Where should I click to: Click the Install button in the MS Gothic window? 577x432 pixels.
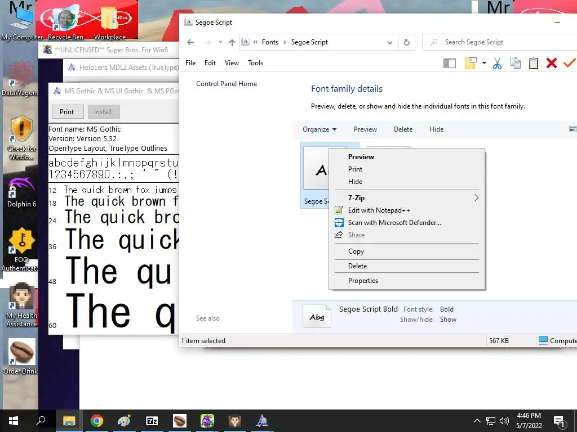coord(103,112)
